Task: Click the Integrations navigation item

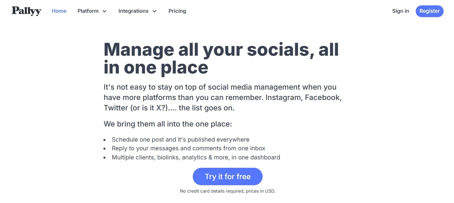Action: coord(133,11)
